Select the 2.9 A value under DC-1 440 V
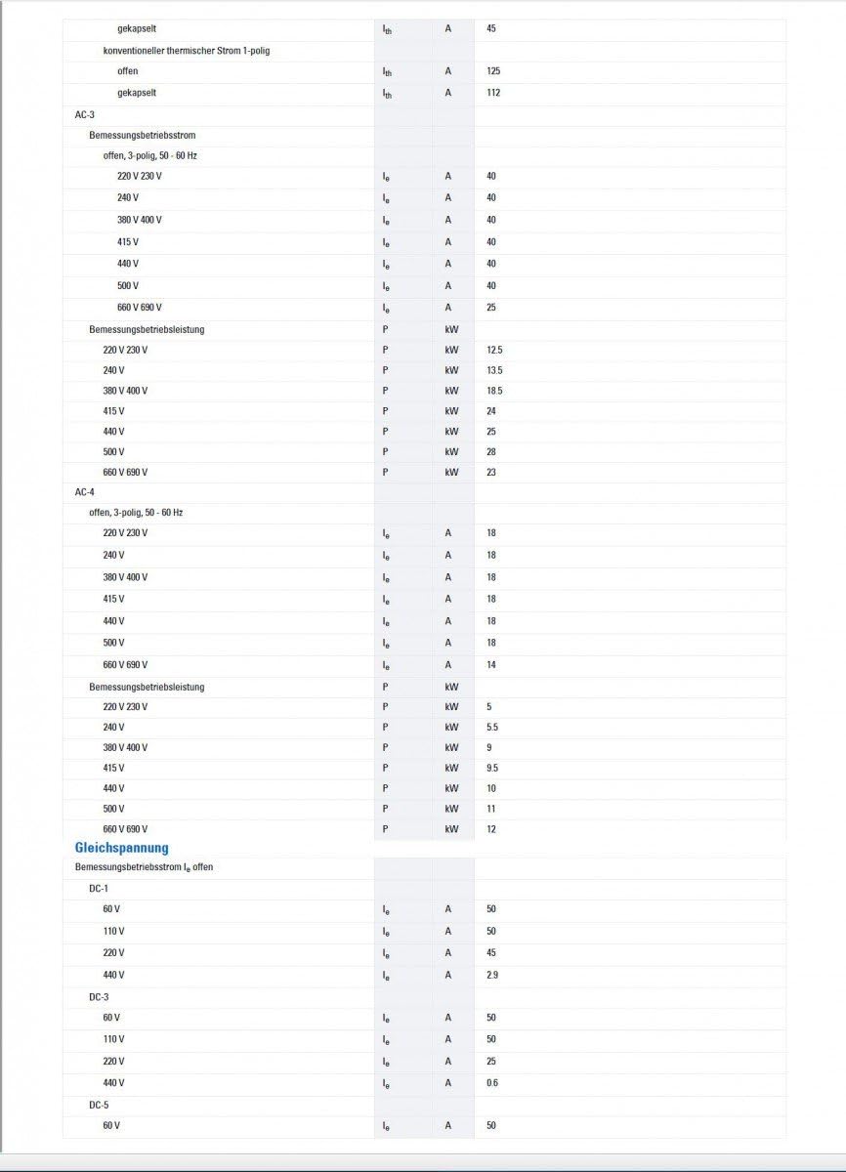The height and width of the screenshot is (1172, 846). click(x=491, y=975)
